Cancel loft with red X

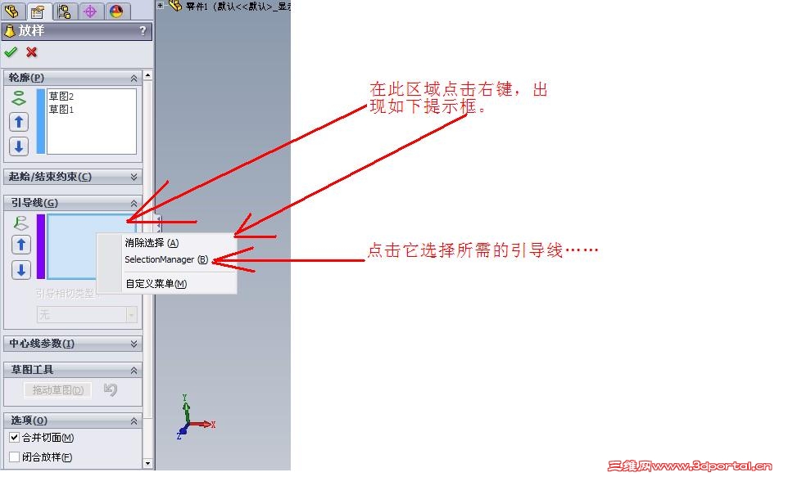click(x=32, y=52)
